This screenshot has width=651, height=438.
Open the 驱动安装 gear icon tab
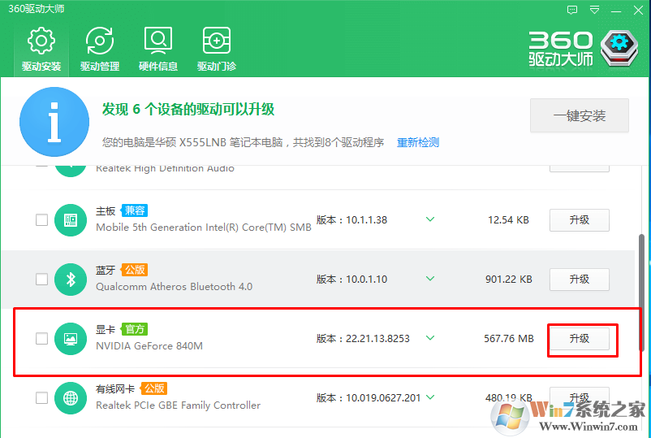click(x=41, y=49)
